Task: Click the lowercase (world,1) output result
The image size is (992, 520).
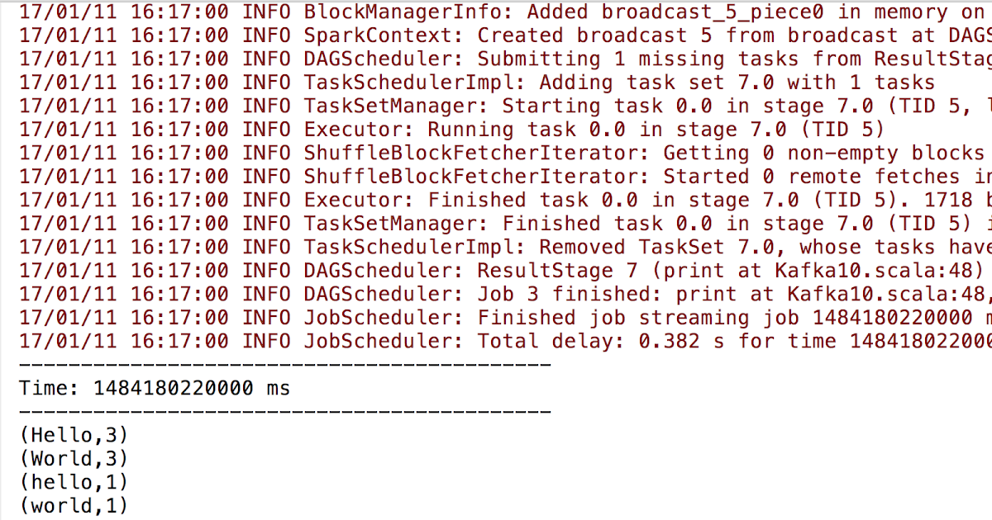Action: pyautogui.click(x=74, y=505)
